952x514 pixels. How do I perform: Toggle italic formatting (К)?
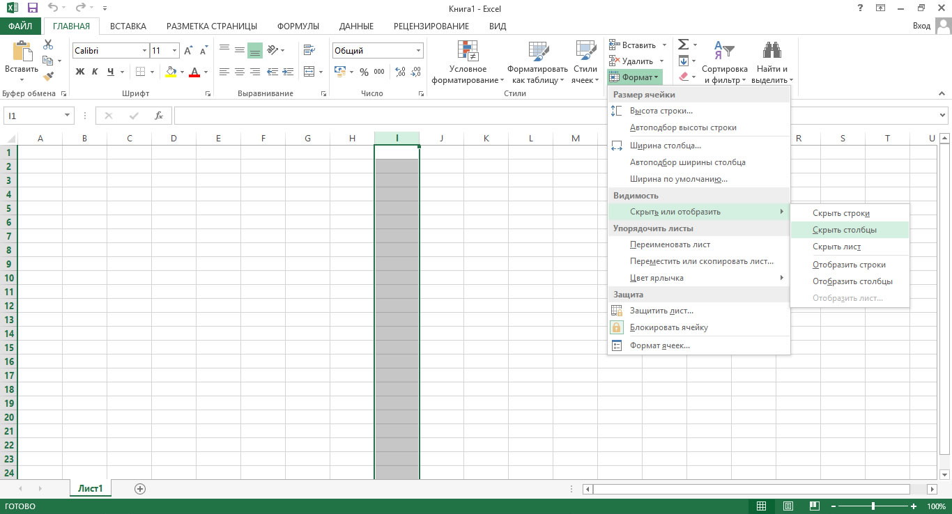(95, 72)
